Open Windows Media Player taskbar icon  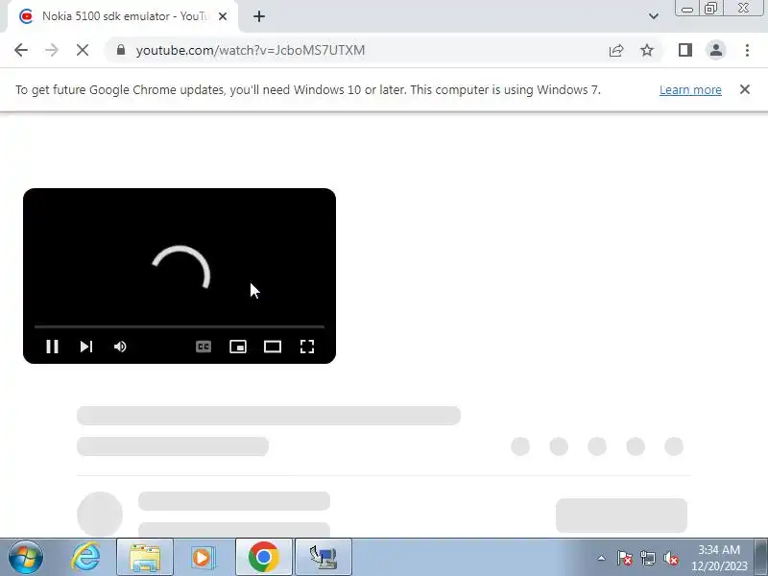[x=202, y=557]
